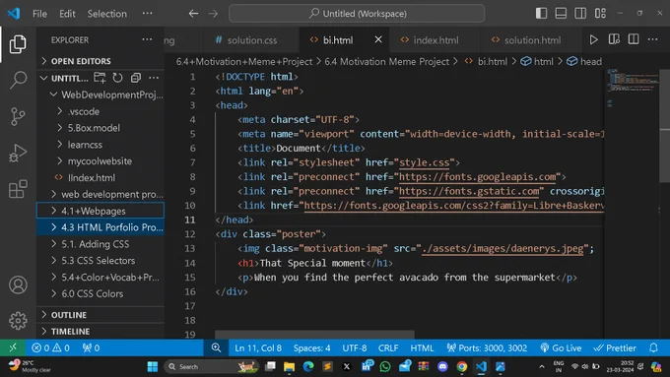Viewport: 670px width, 377px height.
Task: Click Go Live in status bar
Action: [x=561, y=348]
